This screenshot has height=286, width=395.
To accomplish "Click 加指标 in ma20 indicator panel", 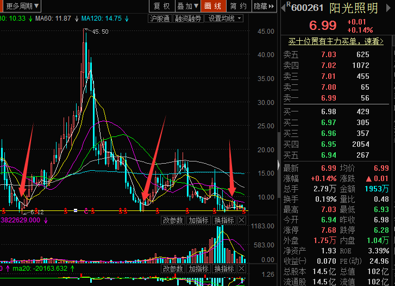I will pyautogui.click(x=198, y=269).
